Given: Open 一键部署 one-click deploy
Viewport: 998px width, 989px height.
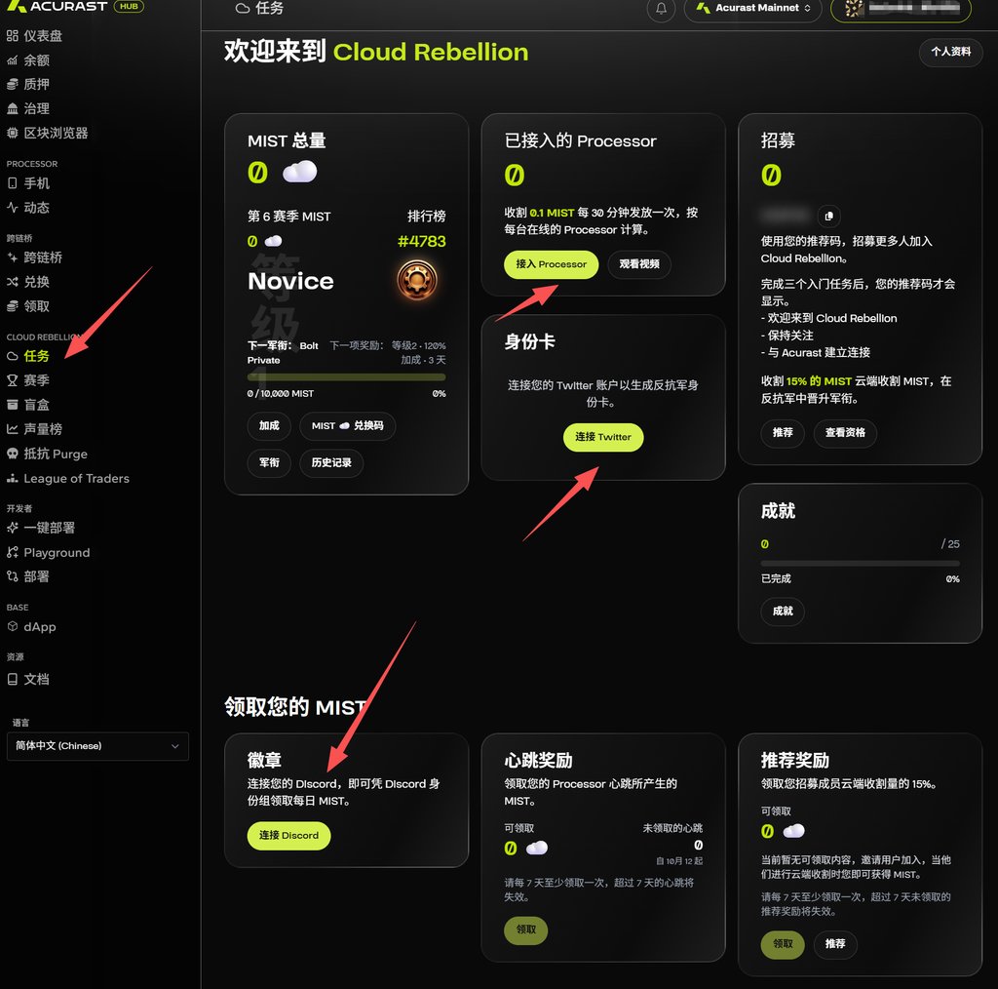Looking at the screenshot, I should [41, 528].
